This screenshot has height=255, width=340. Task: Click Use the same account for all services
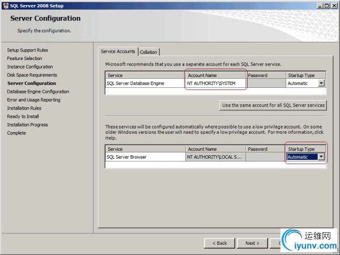click(273, 105)
